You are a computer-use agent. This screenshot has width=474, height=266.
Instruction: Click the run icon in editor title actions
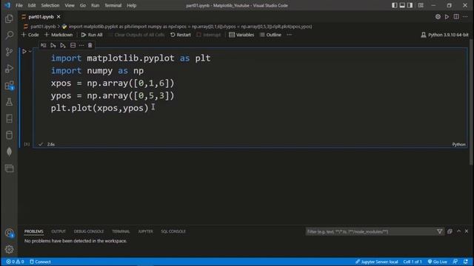coord(447,17)
